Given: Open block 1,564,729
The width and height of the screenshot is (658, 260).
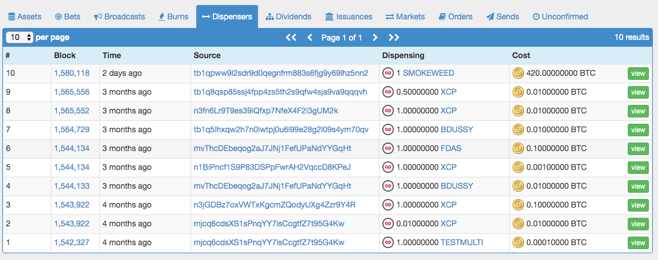Looking at the screenshot, I should [72, 129].
